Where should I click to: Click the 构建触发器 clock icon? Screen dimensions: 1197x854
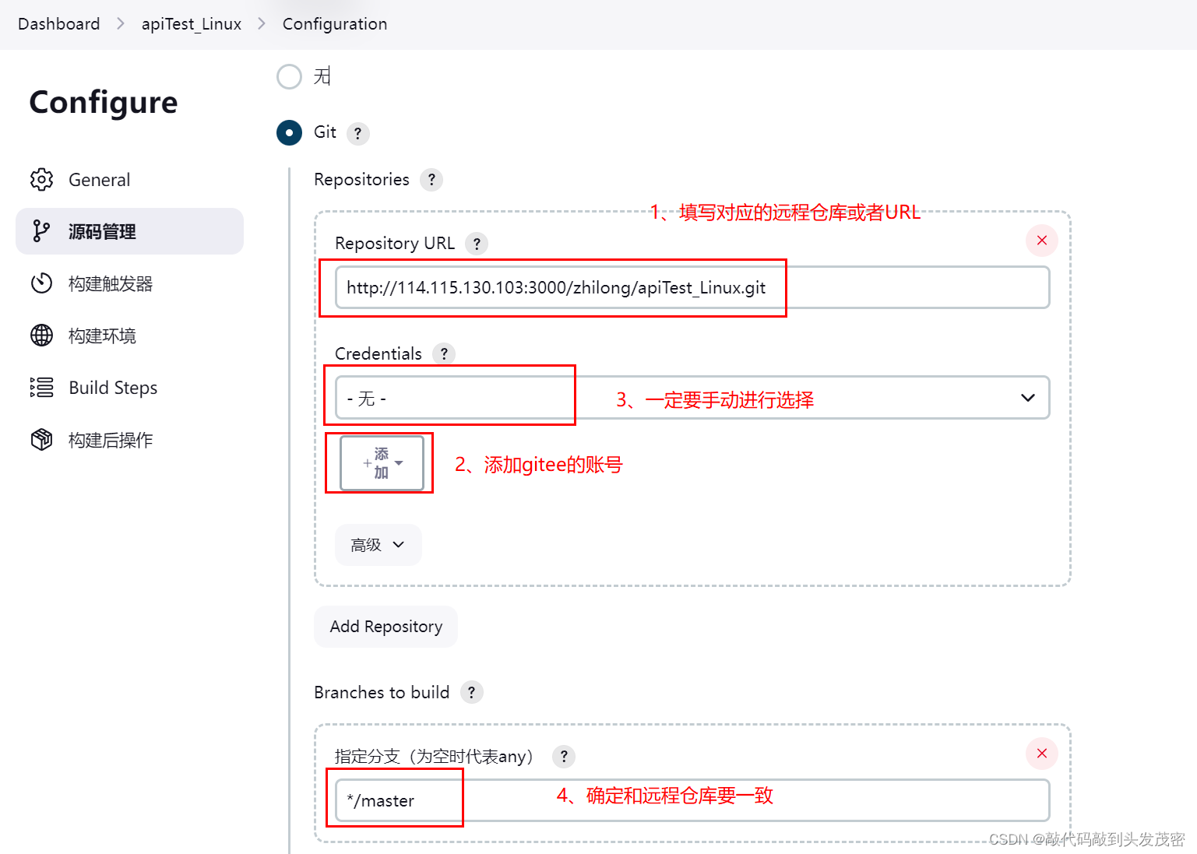pos(41,283)
